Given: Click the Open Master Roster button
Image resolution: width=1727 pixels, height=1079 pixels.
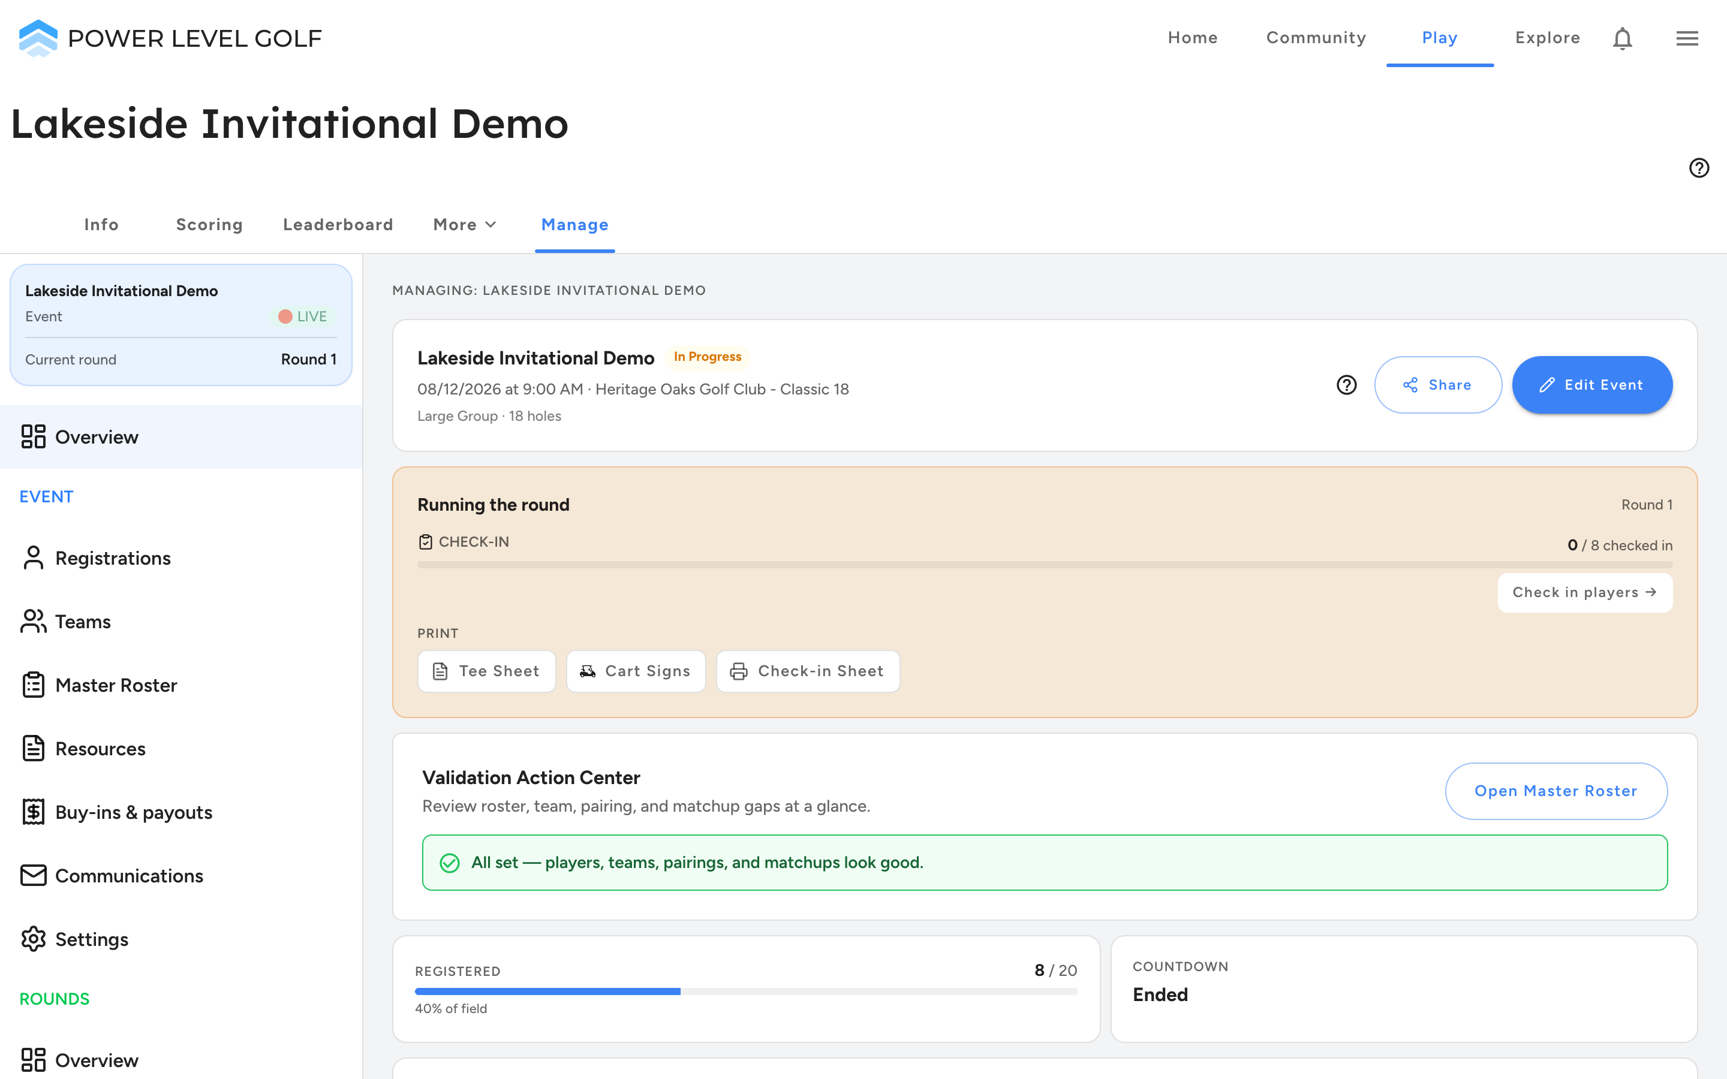Looking at the screenshot, I should tap(1555, 791).
